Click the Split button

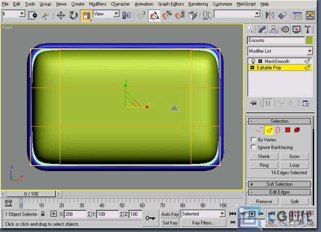click(294, 201)
